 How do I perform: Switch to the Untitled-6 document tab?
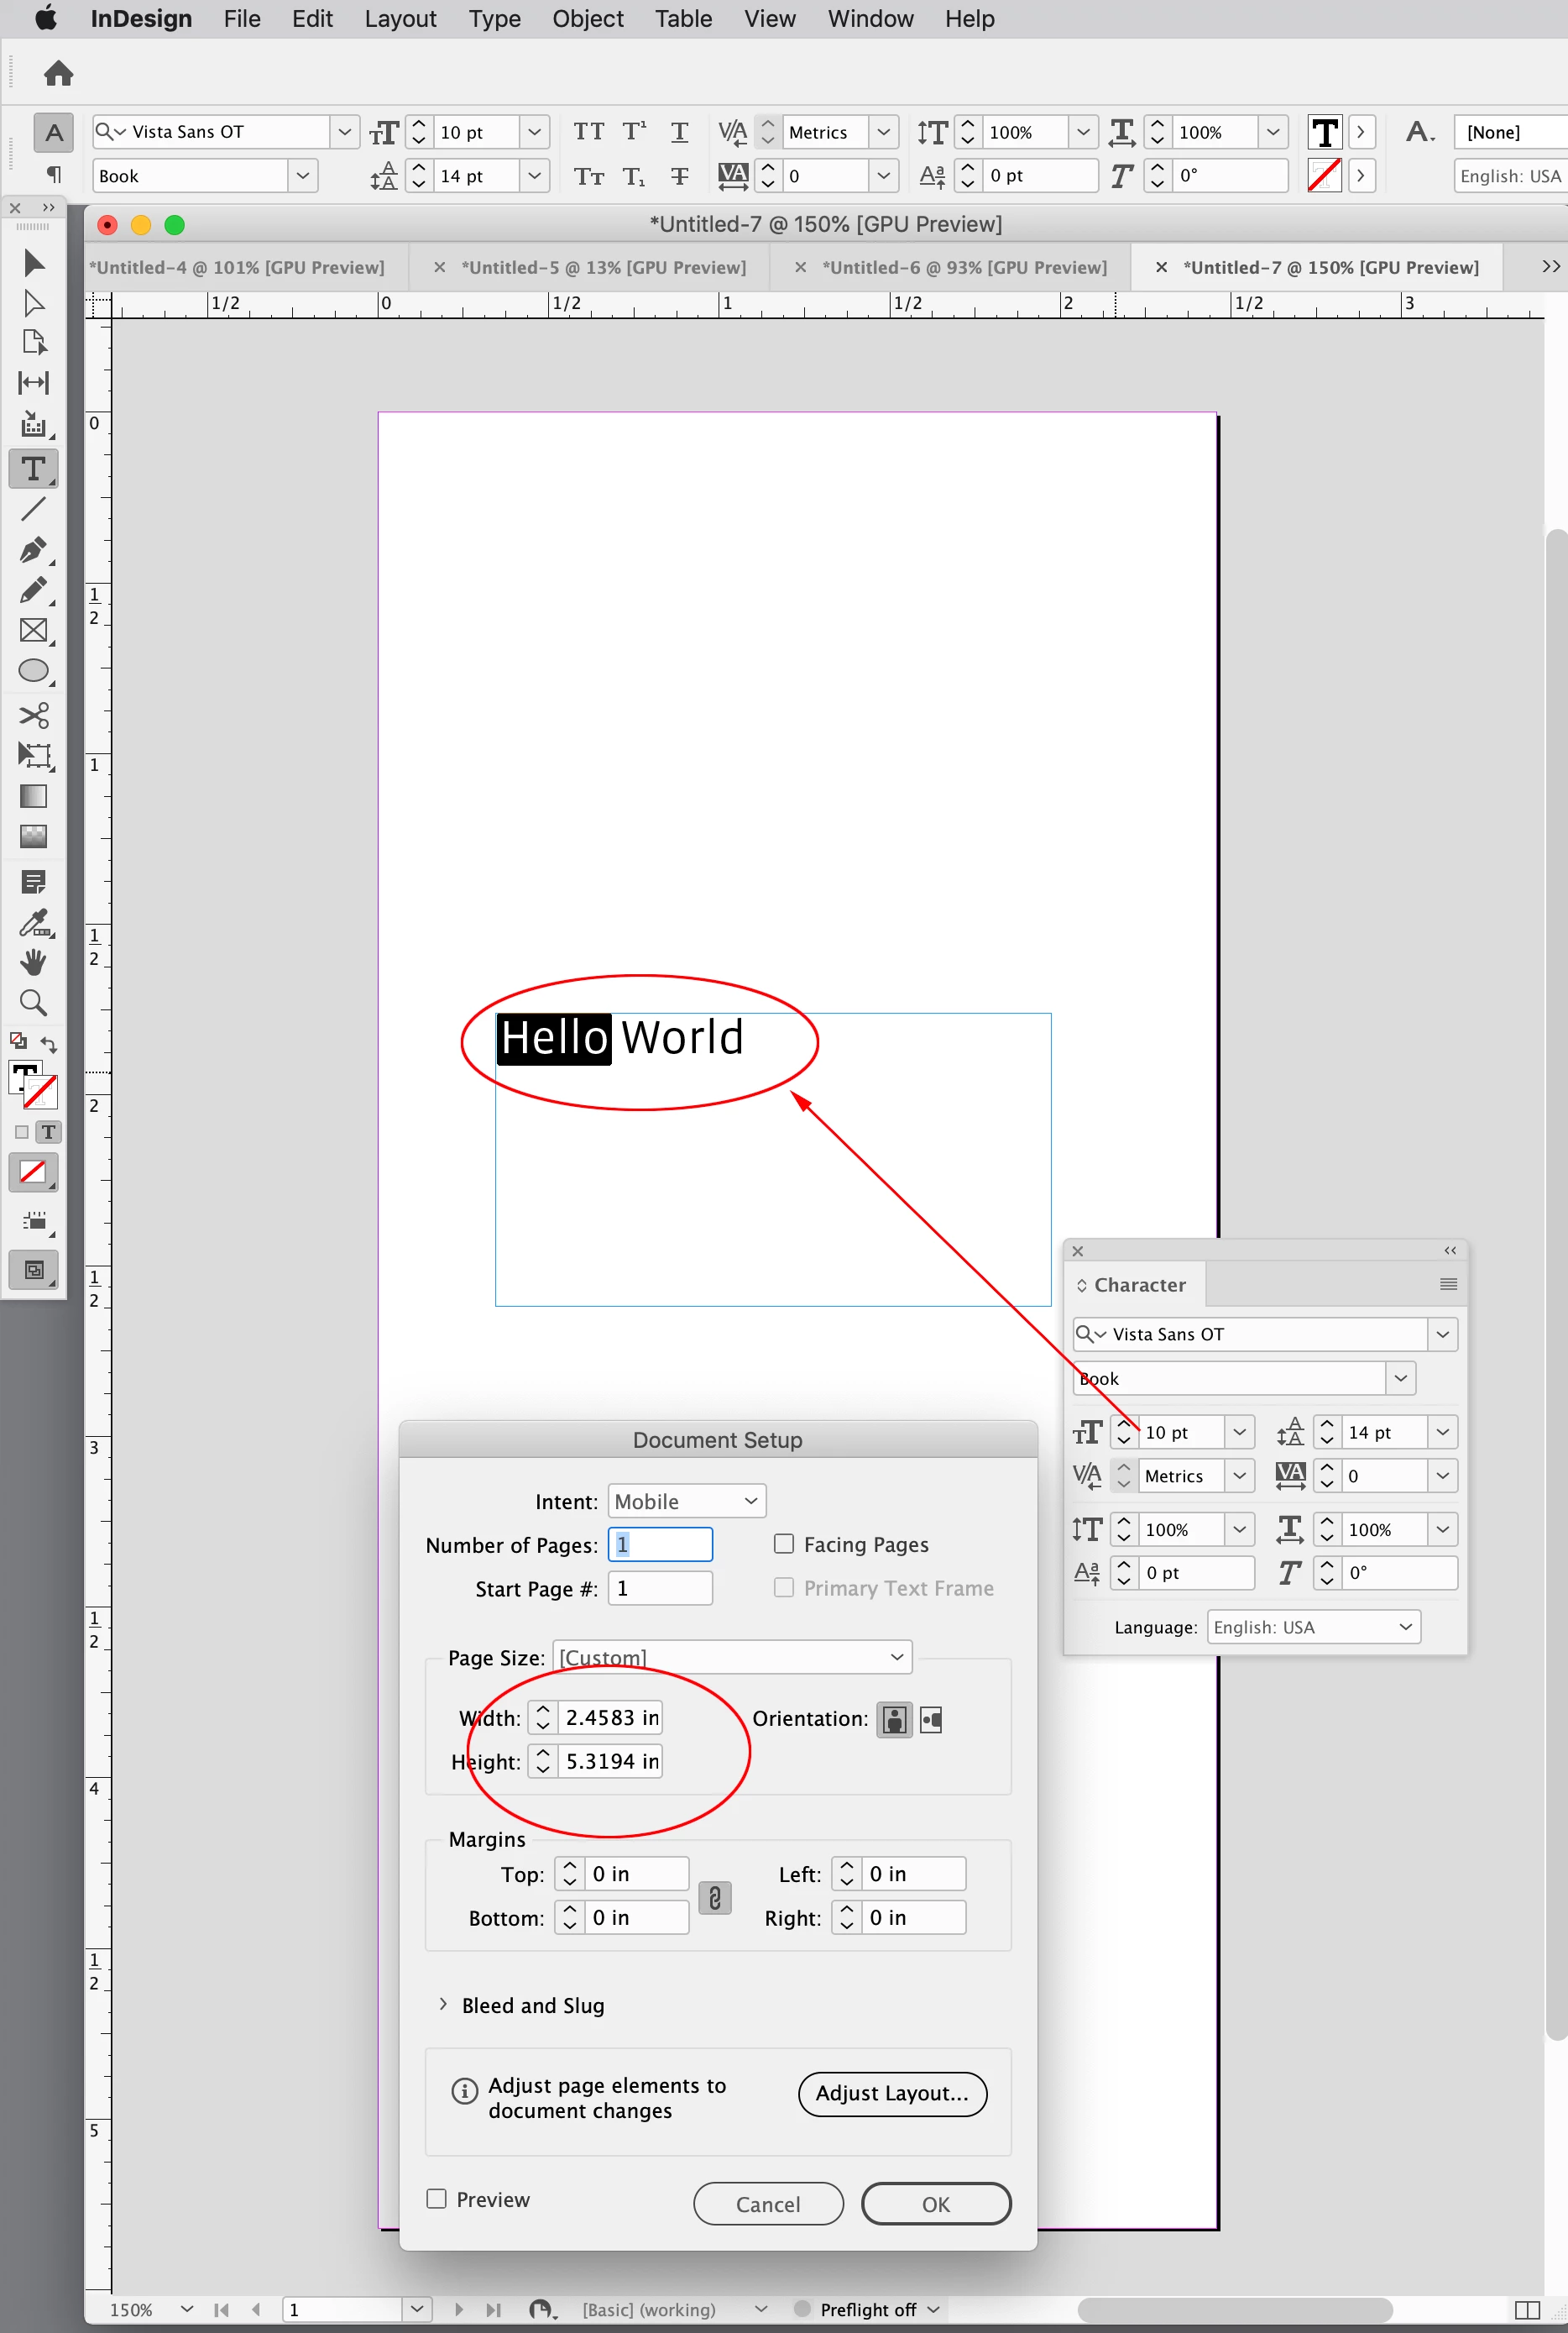pyautogui.click(x=964, y=267)
